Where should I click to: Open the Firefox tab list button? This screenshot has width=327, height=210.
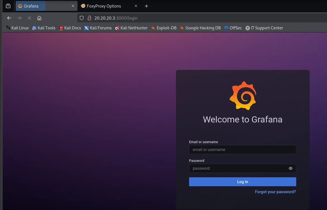[x=8, y=6]
